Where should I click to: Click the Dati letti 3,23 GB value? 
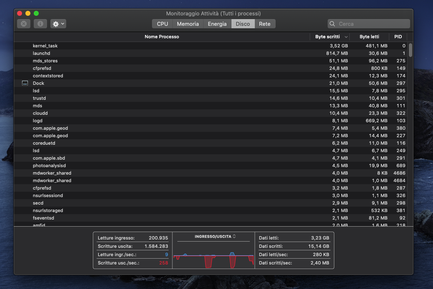320,238
